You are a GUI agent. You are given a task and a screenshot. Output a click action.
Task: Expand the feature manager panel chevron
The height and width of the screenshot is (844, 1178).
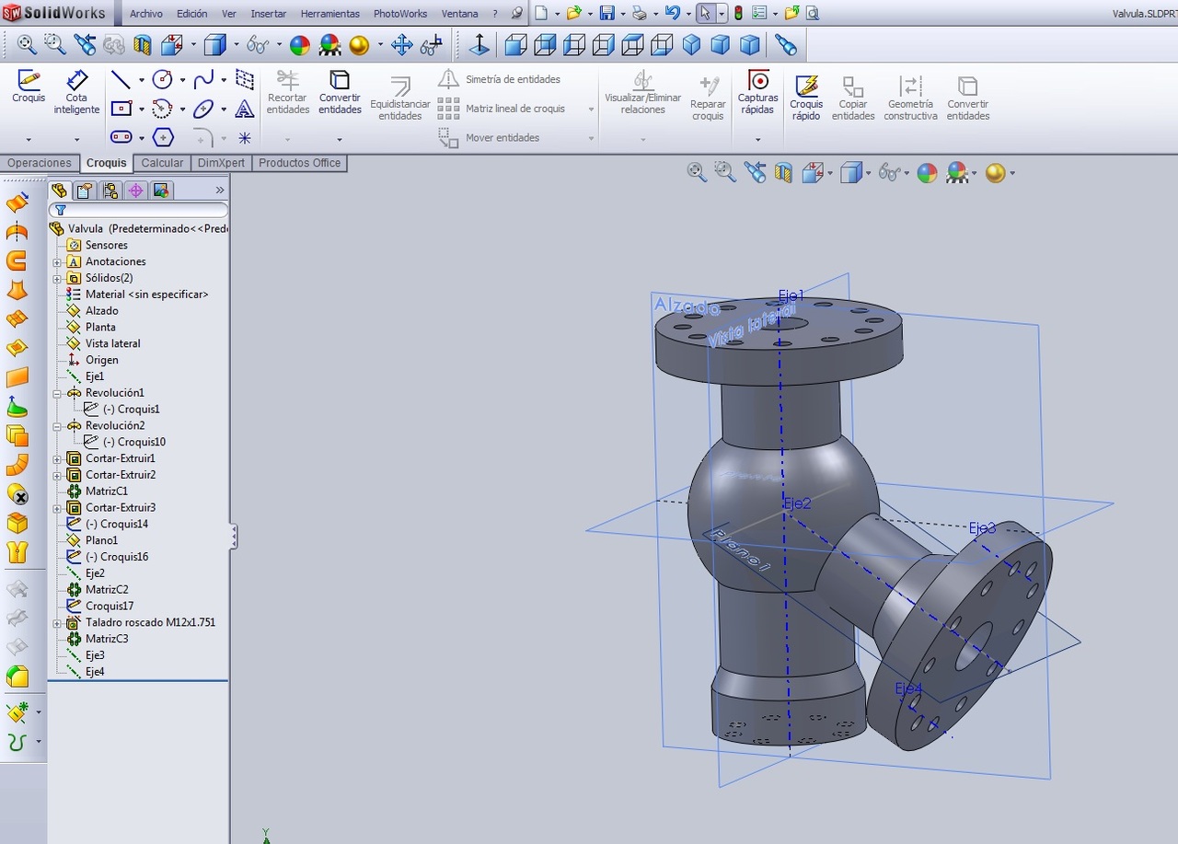coord(220,190)
